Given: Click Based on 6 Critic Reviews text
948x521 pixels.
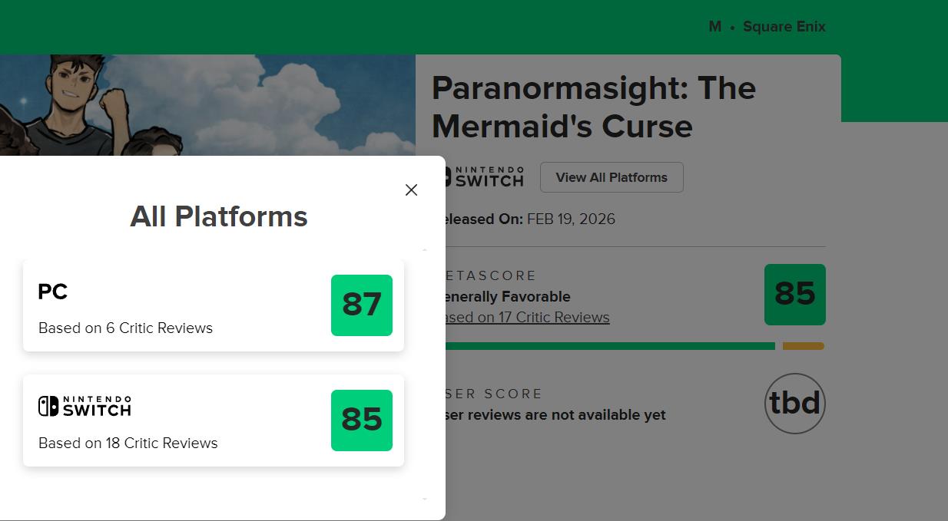Looking at the screenshot, I should [x=125, y=328].
